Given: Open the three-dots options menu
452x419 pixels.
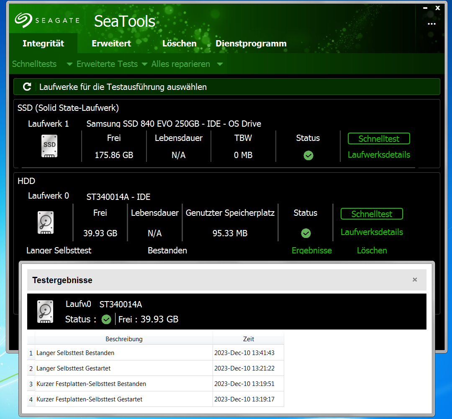Looking at the screenshot, I should pyautogui.click(x=431, y=24).
